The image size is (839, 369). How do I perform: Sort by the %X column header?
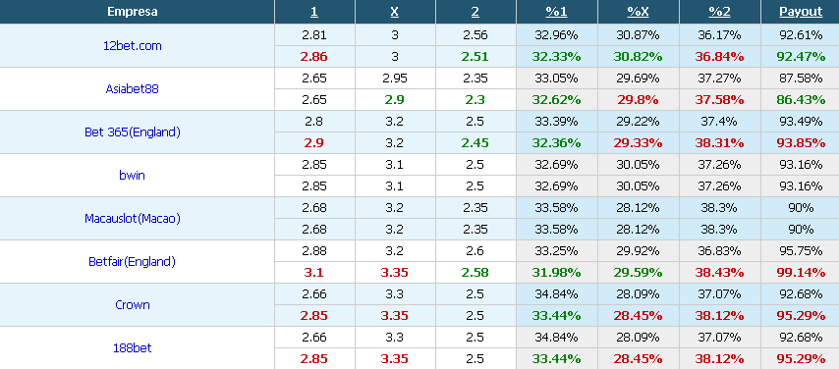[638, 12]
